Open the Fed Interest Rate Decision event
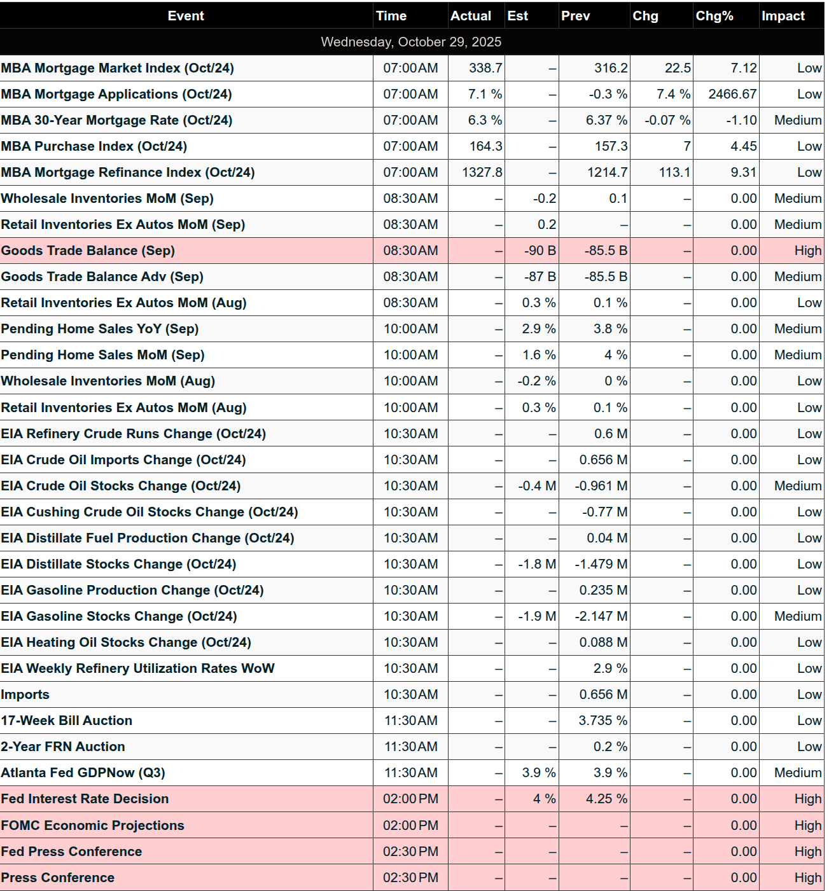The image size is (829, 891). 85,799
